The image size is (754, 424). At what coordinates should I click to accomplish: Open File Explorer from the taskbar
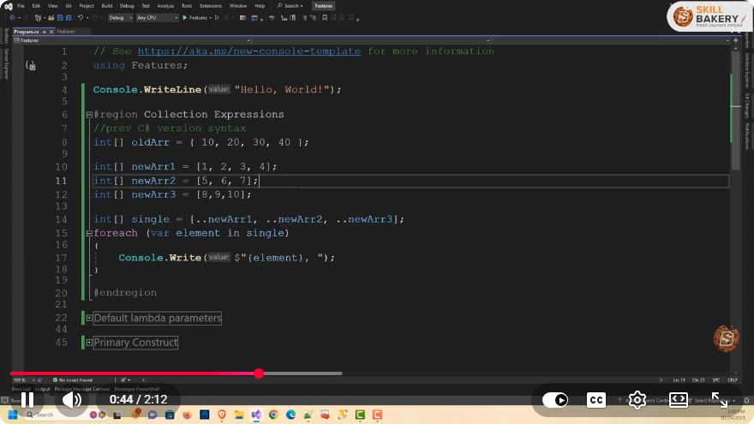239,415
